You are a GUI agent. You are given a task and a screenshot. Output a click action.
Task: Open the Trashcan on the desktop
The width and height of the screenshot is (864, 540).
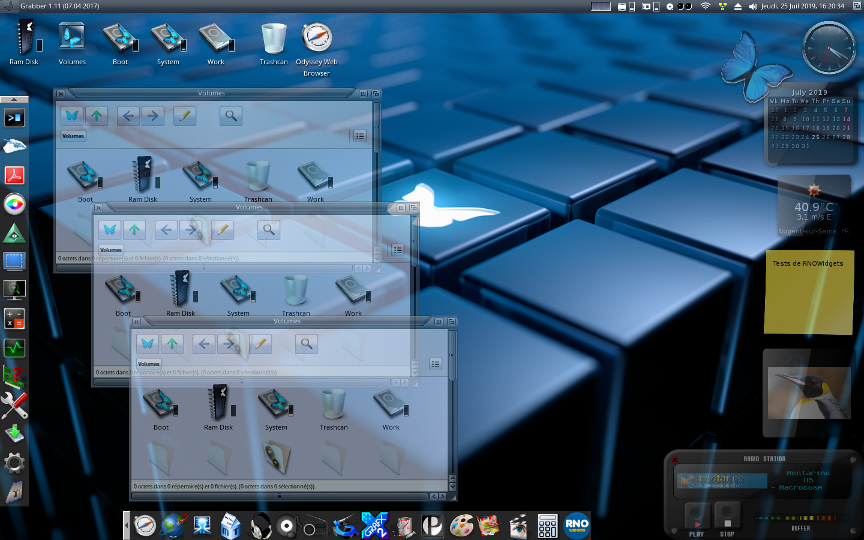[274, 37]
